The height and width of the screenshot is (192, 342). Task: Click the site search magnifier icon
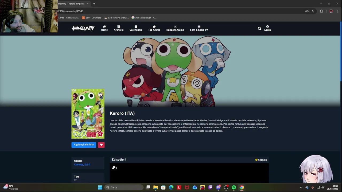click(259, 28)
